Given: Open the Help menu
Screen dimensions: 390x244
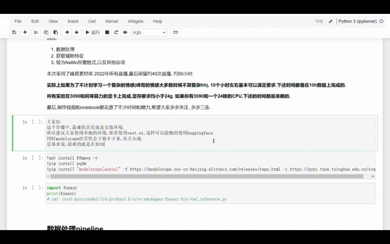Looking at the screenshot, I should 157,21.
